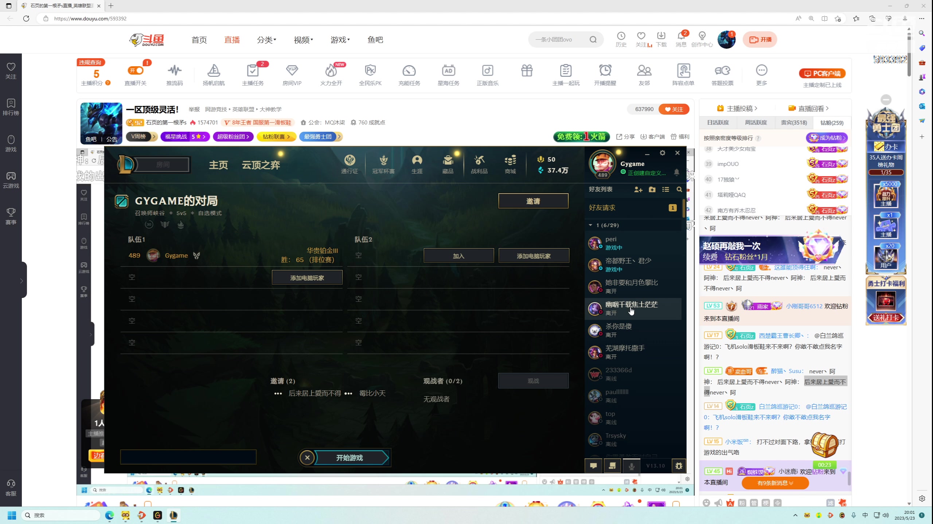Viewport: 933px width, 524px height.
Task: Select the 贵宾(3518) tab
Action: coord(794,123)
